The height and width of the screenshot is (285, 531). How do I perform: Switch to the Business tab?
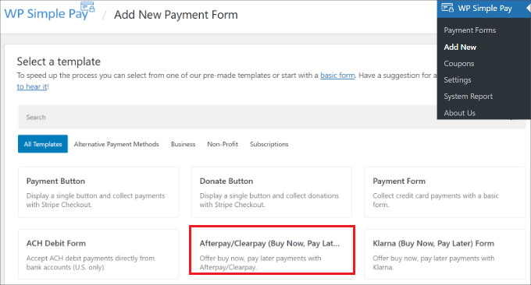tap(183, 144)
